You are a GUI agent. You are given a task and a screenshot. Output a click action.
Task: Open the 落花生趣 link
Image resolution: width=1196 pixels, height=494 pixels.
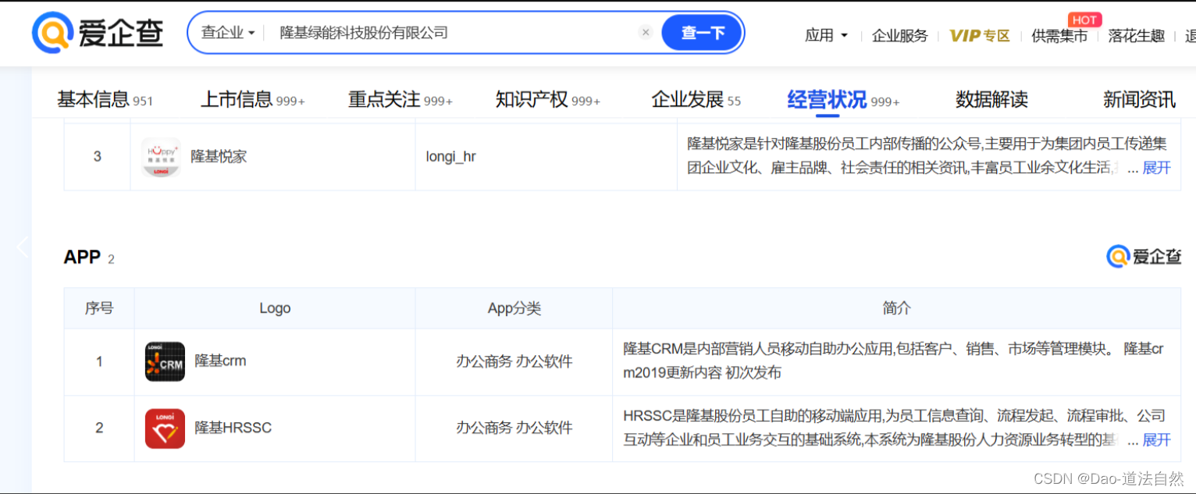click(x=1137, y=35)
